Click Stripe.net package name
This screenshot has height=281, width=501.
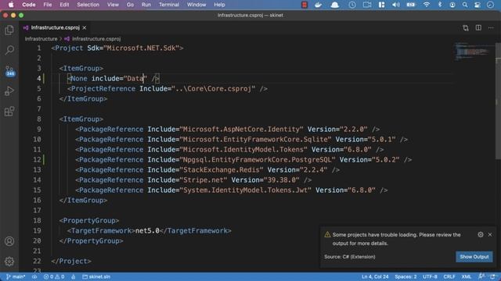tap(204, 180)
